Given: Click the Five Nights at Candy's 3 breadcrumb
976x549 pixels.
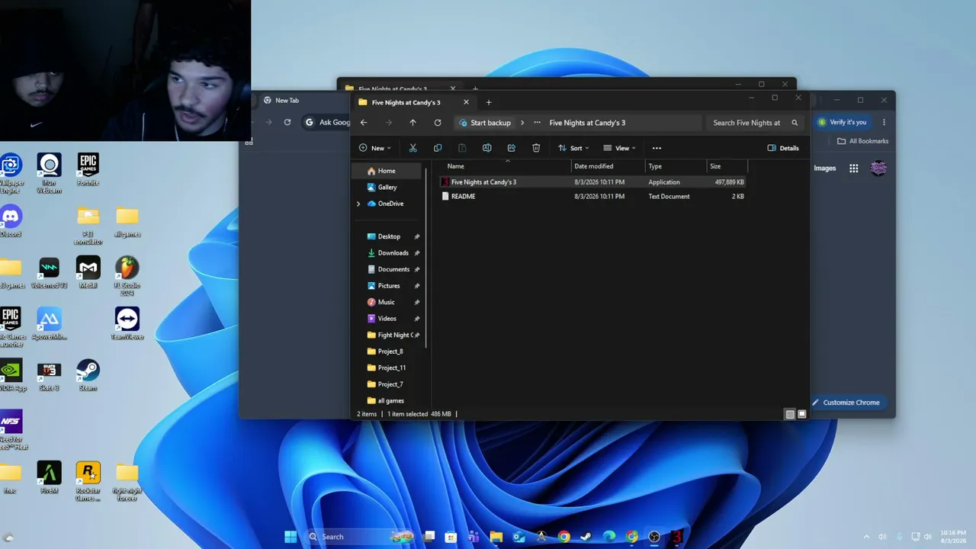Looking at the screenshot, I should tap(587, 123).
